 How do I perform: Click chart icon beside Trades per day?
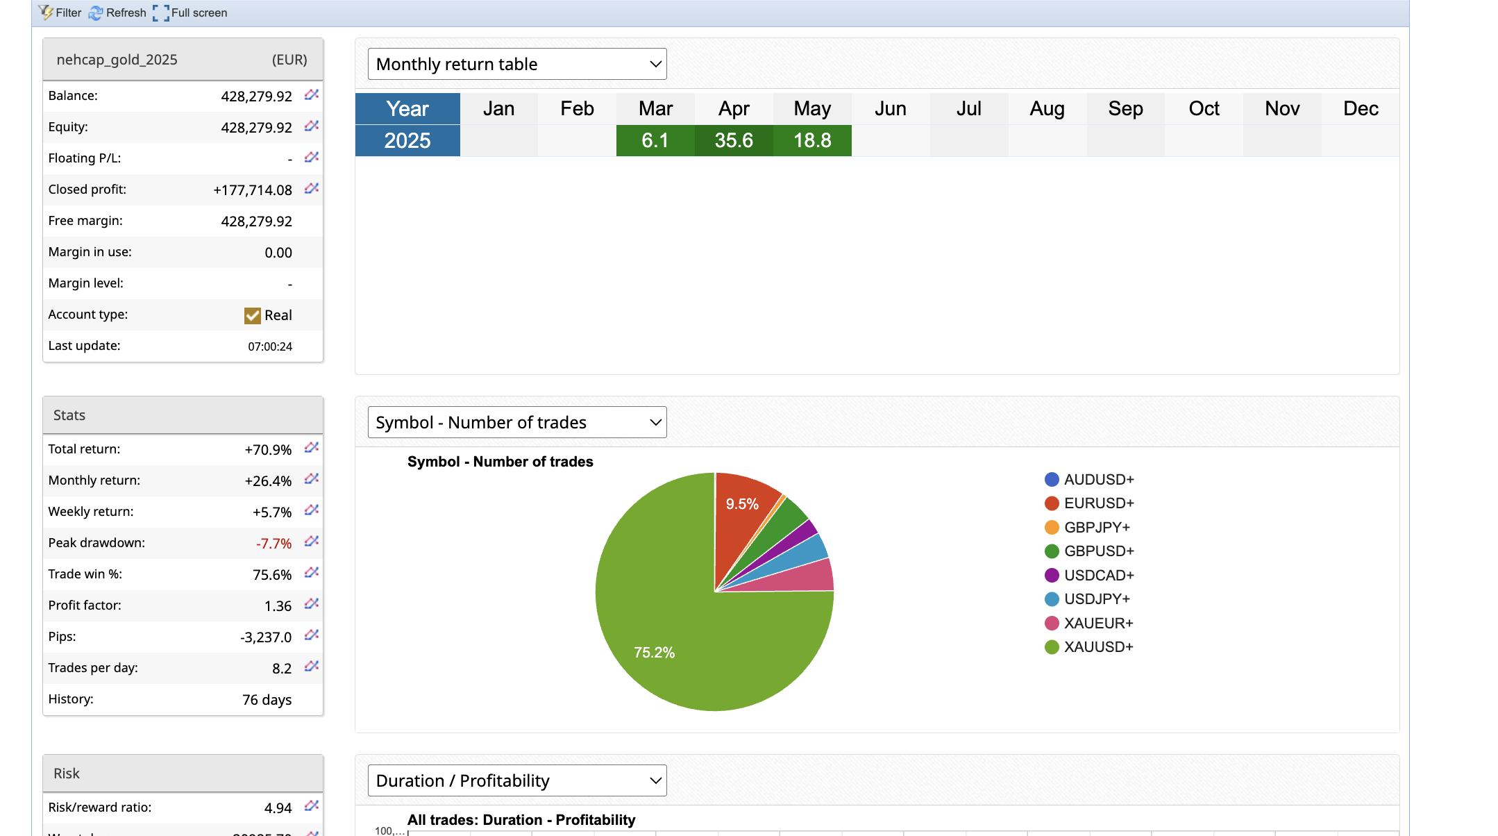click(312, 667)
